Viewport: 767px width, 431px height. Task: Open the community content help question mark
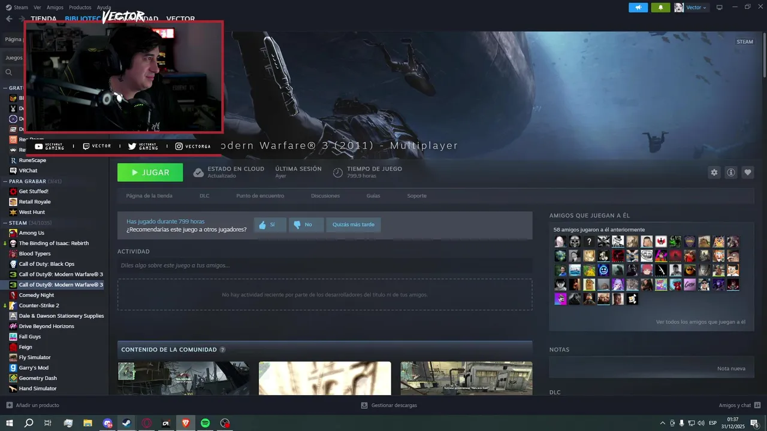click(x=223, y=350)
